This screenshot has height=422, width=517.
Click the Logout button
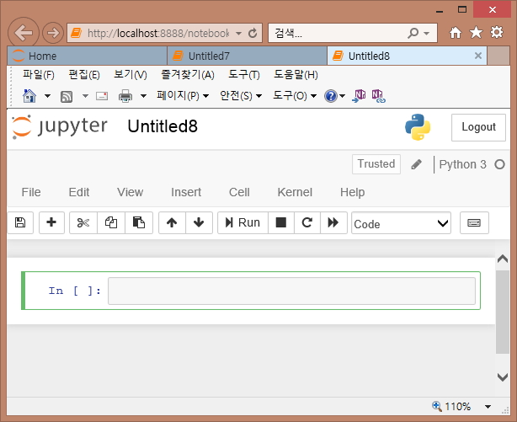478,127
